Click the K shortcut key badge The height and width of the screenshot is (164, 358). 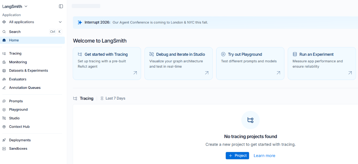59,32
